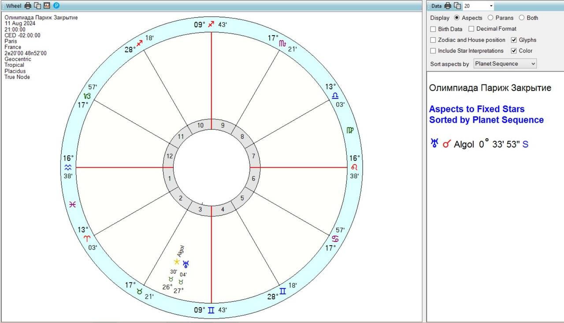Select the Both display option
Viewport: 564px width, 323px height.
pos(522,18)
